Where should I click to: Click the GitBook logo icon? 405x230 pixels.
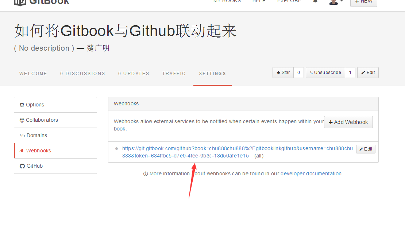[x=20, y=2]
